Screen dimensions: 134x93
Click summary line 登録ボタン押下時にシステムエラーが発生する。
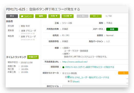click(86, 57)
